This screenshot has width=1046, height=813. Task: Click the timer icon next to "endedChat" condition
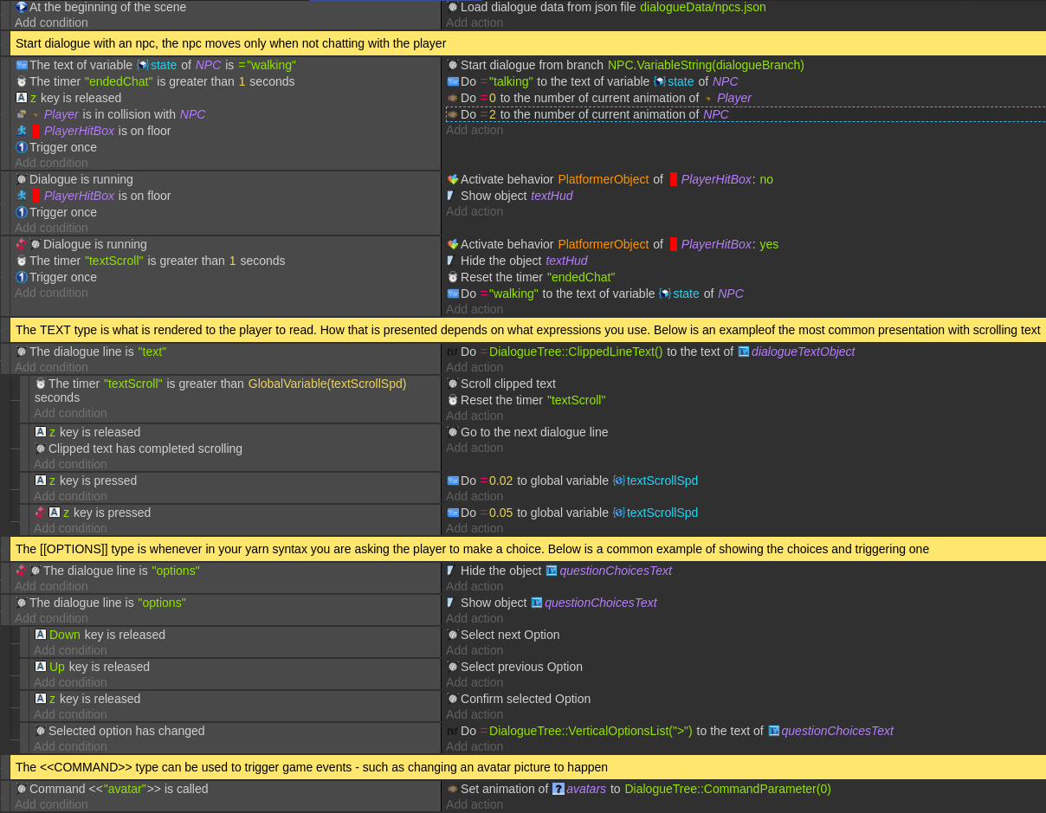pyautogui.click(x=22, y=81)
